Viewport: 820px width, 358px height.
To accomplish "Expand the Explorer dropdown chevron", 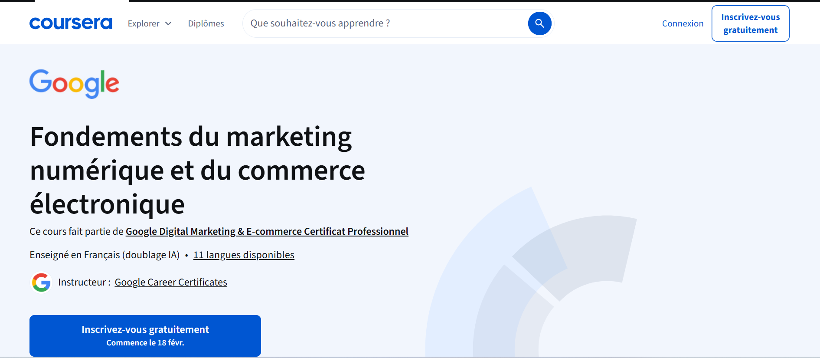I will click(168, 23).
